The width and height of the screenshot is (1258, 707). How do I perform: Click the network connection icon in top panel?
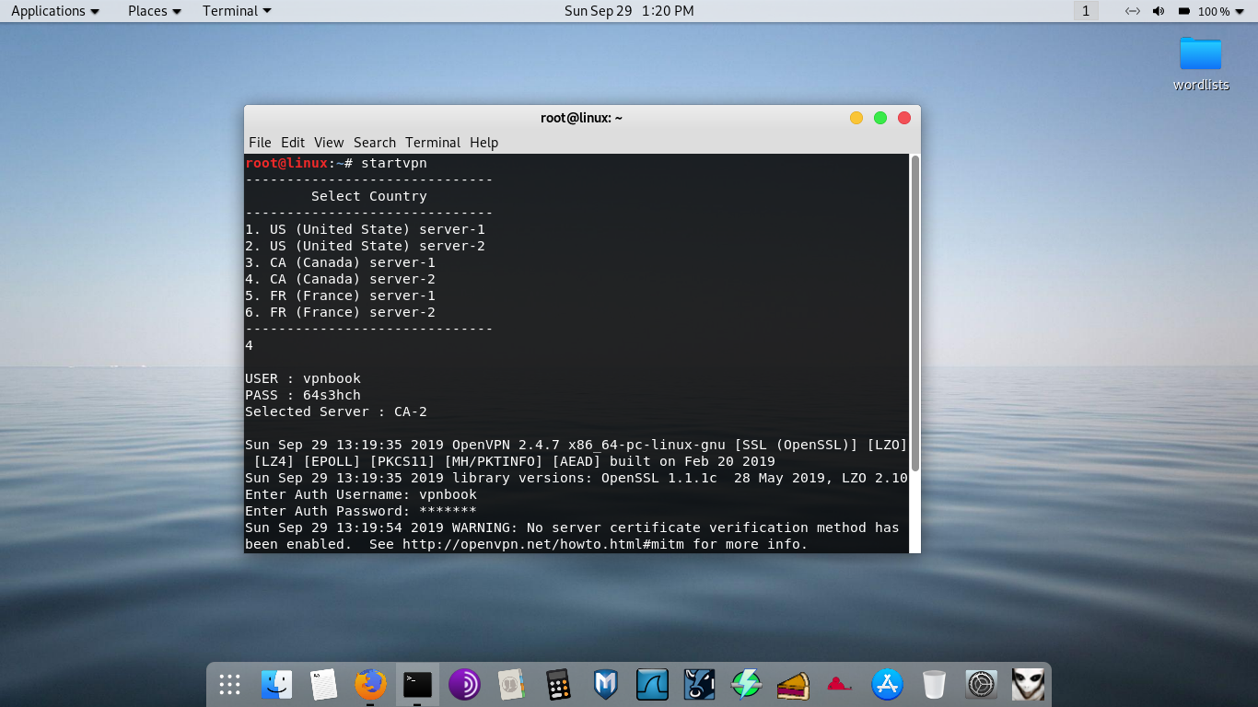(x=1133, y=11)
